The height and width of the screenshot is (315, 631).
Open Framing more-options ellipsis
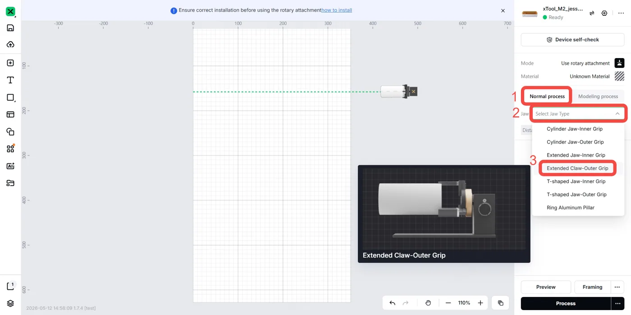point(617,287)
